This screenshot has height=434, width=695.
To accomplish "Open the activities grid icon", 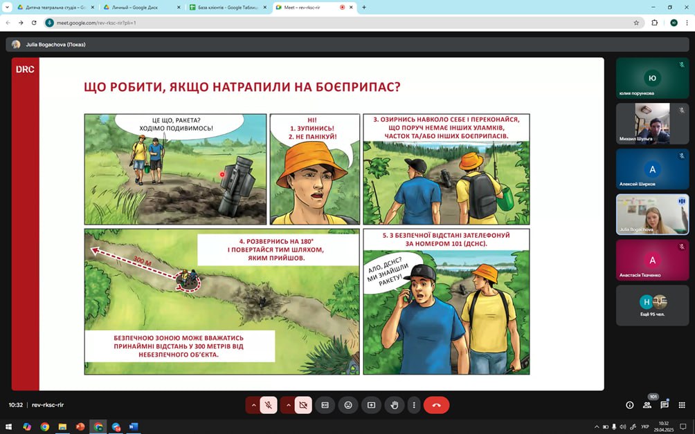I will pos(681,405).
